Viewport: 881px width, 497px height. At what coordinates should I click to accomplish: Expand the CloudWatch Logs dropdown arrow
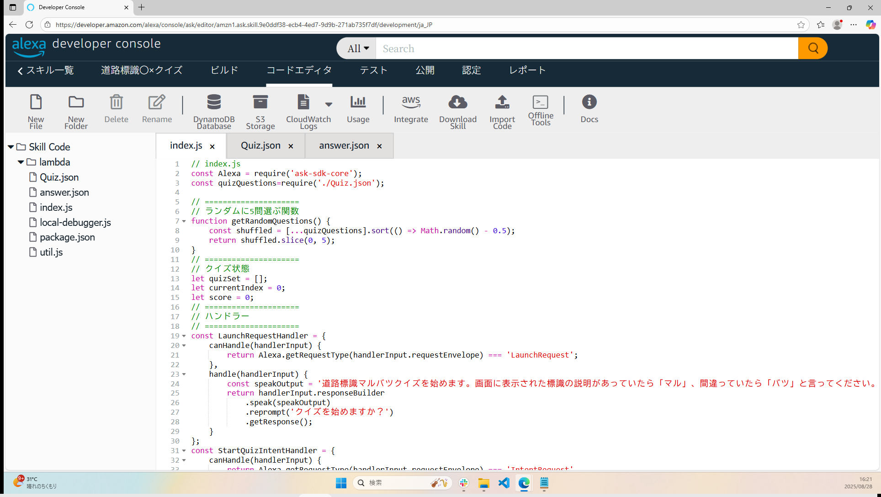[329, 104]
